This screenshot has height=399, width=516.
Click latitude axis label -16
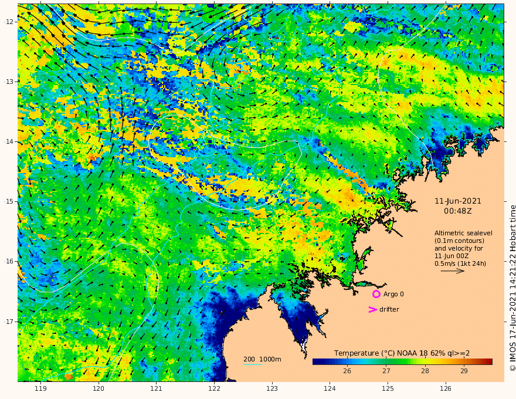(9, 261)
